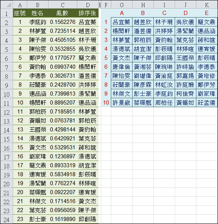
Task: Select seat cell 唐偉倫
Action: pyautogui.click(x=122, y=67)
